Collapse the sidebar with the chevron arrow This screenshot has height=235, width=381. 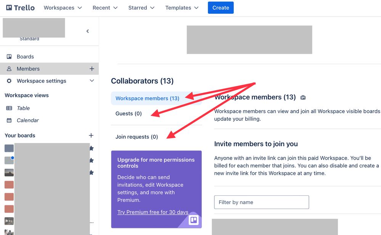(x=88, y=31)
